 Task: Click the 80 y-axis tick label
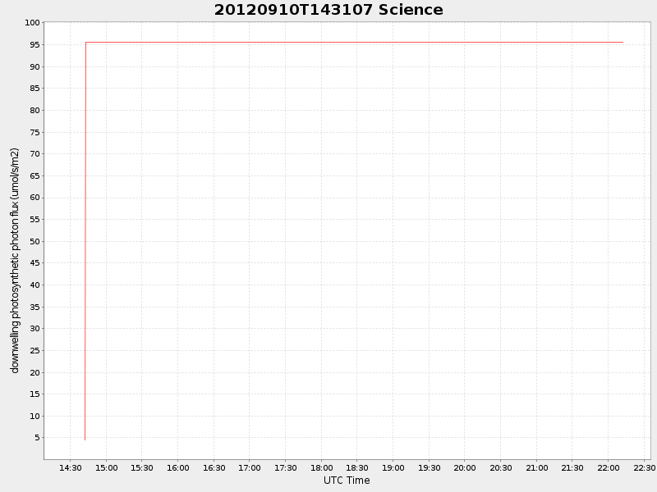(x=34, y=111)
